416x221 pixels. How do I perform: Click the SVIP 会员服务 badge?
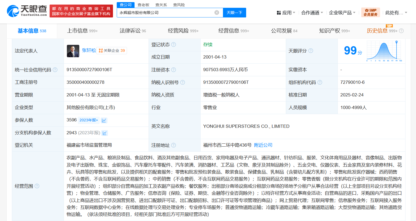coord(370,12)
